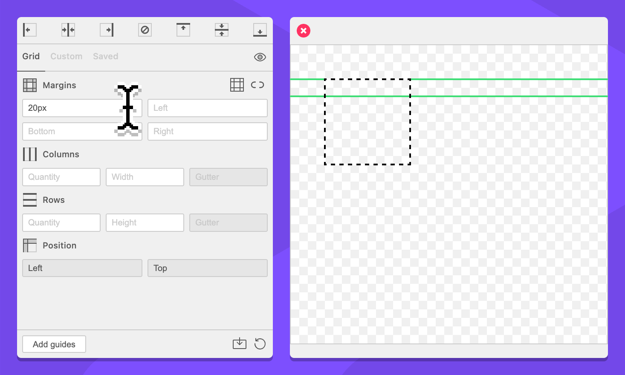This screenshot has height=375, width=625.
Task: Add guide to left edge
Action: click(x=29, y=30)
